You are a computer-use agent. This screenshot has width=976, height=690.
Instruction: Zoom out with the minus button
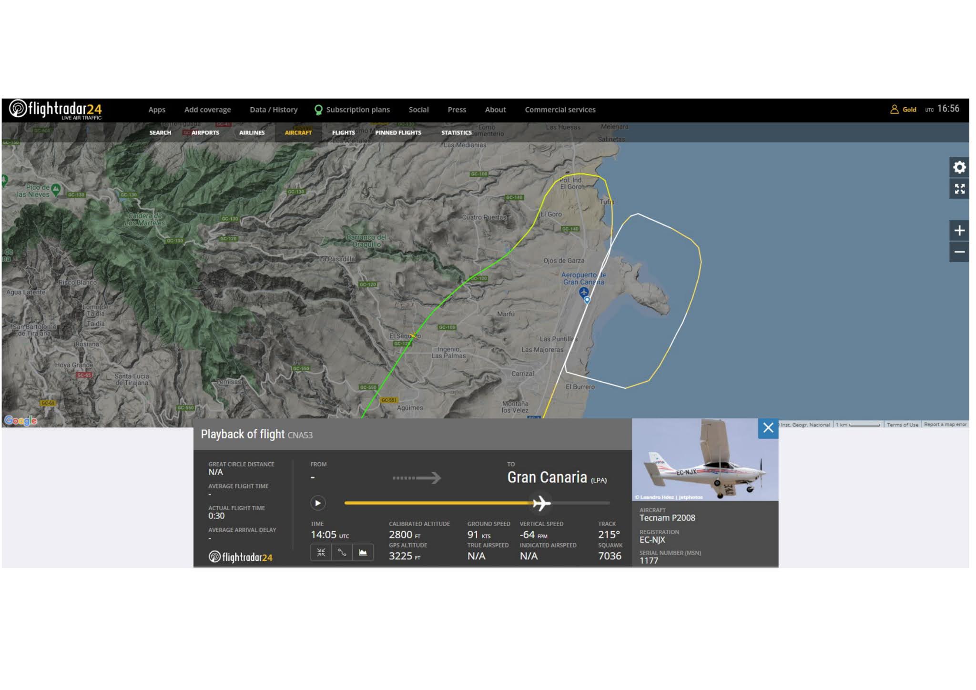click(x=959, y=252)
